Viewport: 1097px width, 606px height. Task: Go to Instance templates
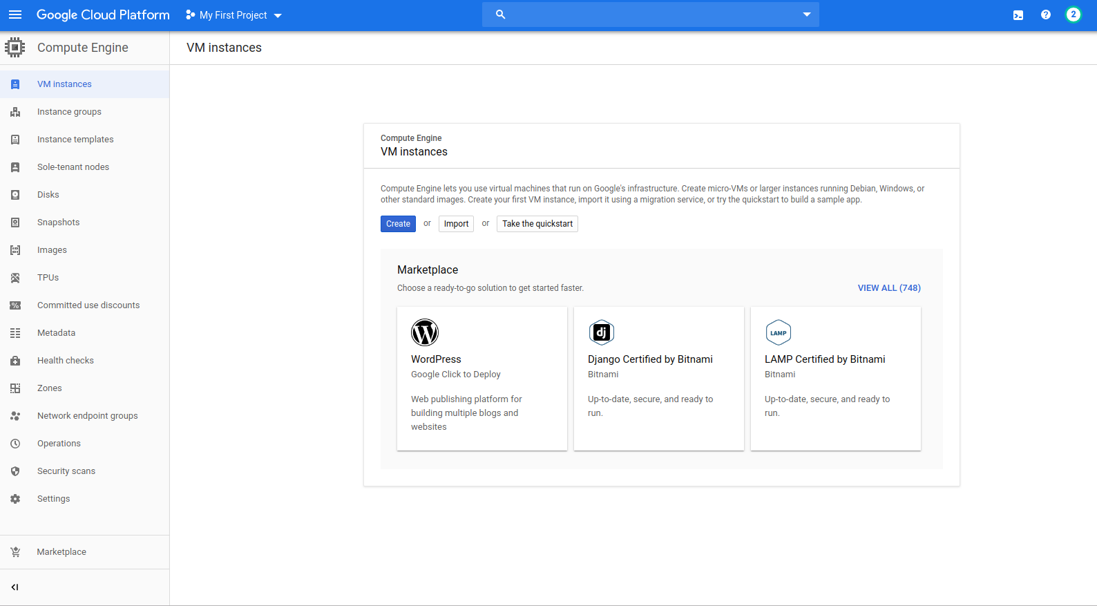84,140
